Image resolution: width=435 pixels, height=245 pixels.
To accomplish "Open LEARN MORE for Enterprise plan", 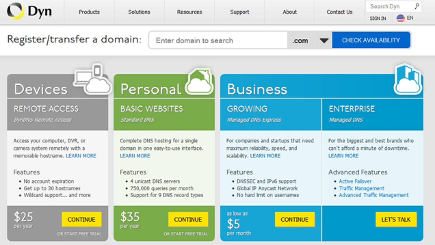I will coord(343,156).
